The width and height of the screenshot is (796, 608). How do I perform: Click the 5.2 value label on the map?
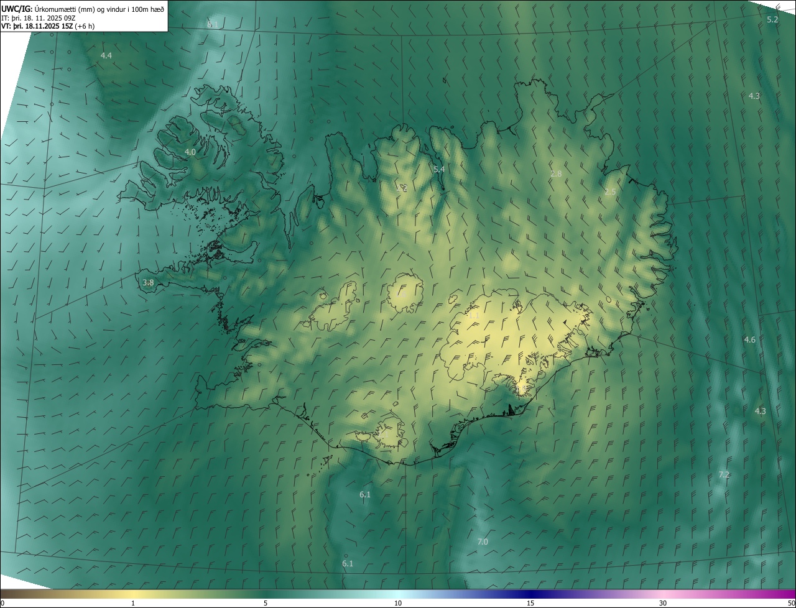(x=772, y=20)
